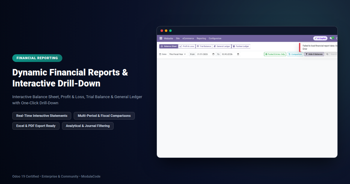The width and height of the screenshot is (350, 184).
Task: Toggle Posted Entries Only filter
Action: click(x=275, y=54)
